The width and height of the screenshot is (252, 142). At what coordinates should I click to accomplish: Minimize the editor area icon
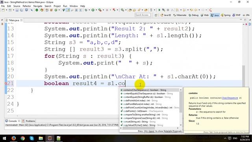(241, 20)
